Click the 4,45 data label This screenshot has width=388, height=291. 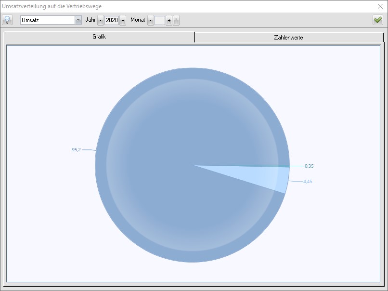point(308,182)
